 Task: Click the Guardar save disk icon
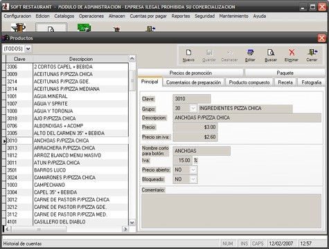click(x=209, y=53)
